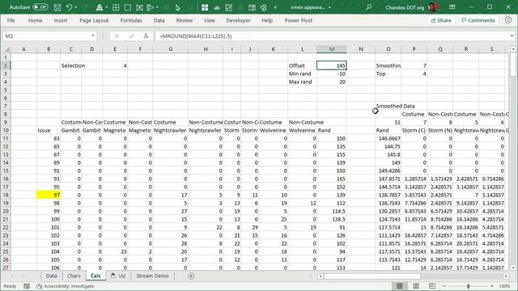The image size is (518, 291).
Task: Click the empty square shape icon in toolbar
Action: pyautogui.click(x=128, y=7)
